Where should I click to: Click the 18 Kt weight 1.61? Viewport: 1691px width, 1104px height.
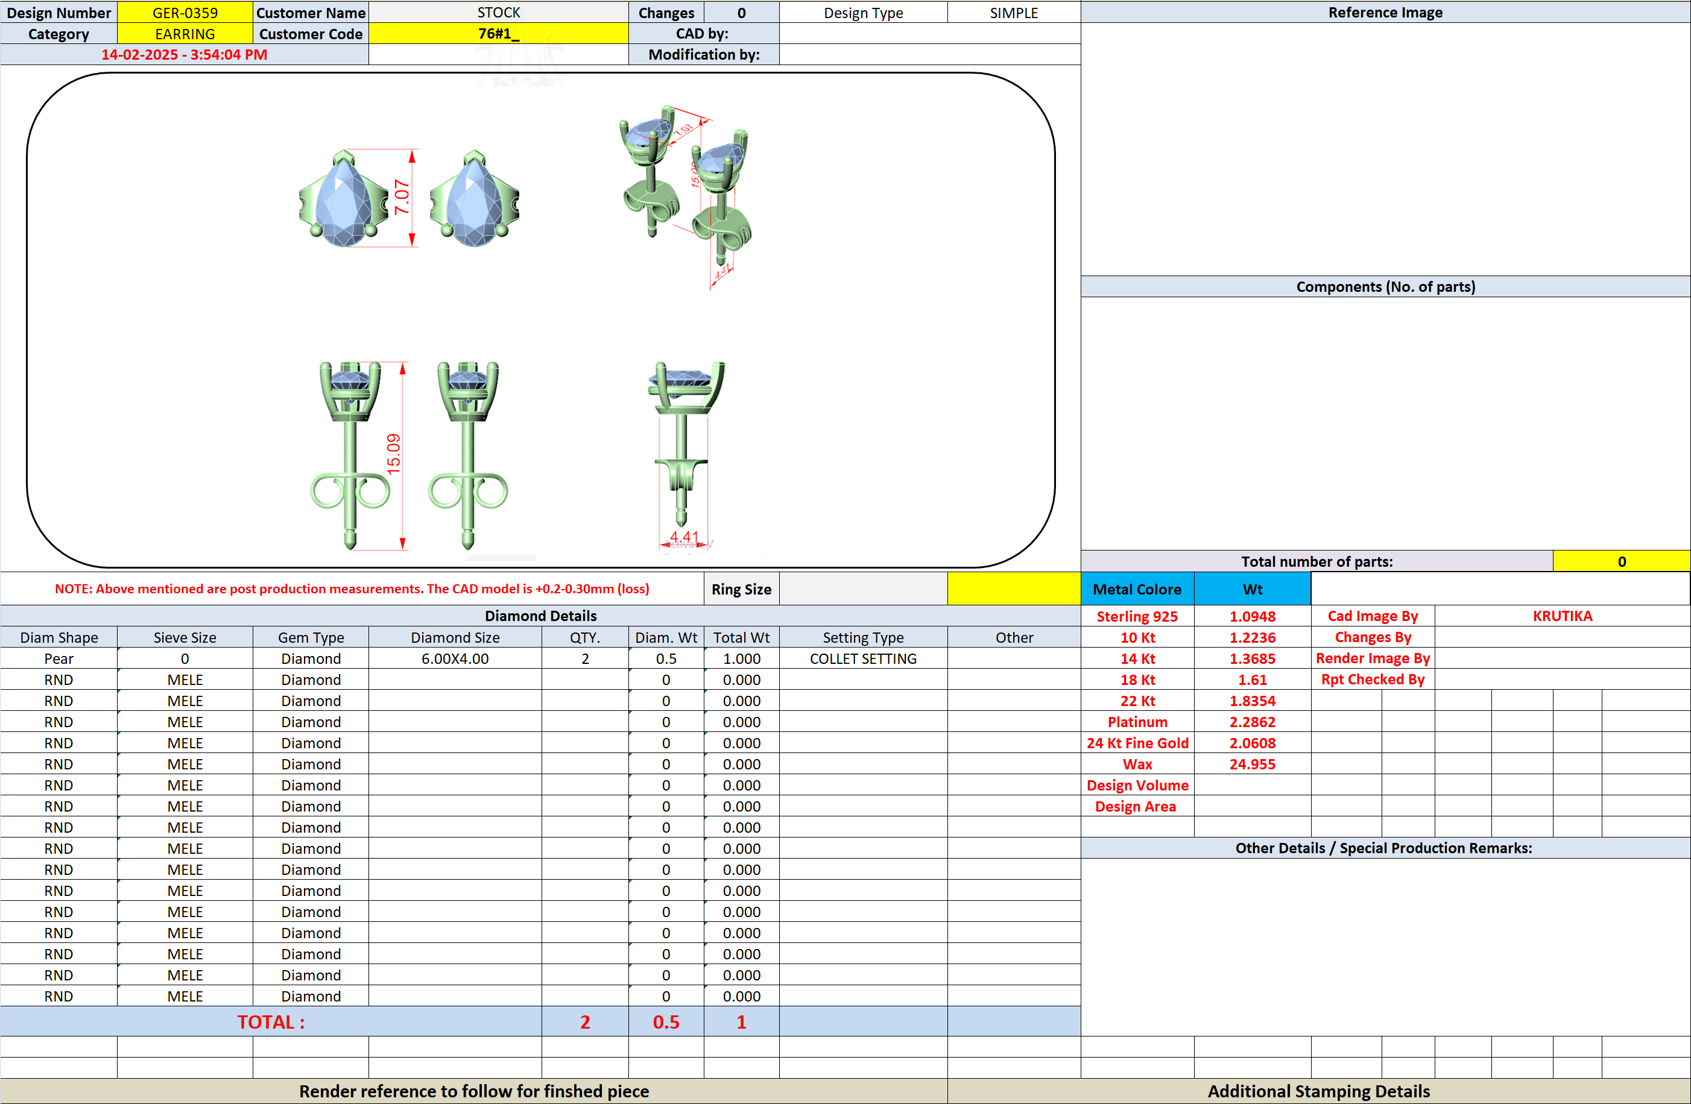coord(1253,679)
